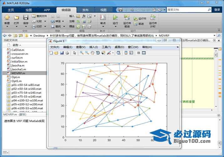Toggle Figure 1 brush data tool
This screenshot has width=224, height=157.
tap(109, 53)
